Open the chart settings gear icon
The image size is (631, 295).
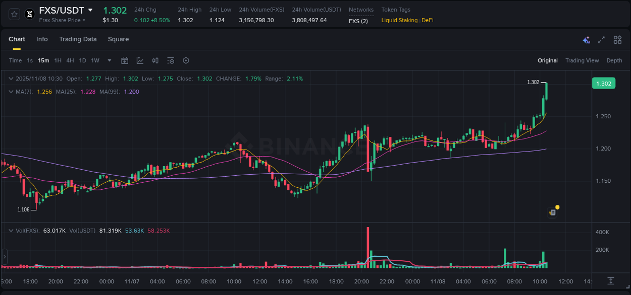[x=186, y=60]
